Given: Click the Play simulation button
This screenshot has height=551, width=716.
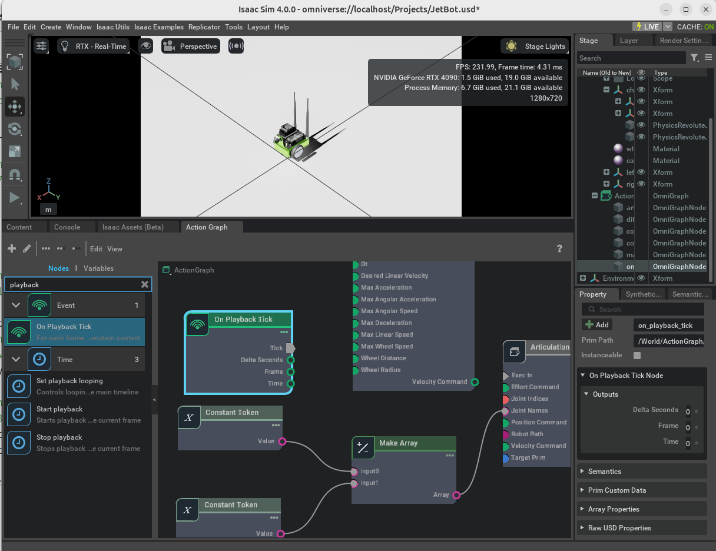Looking at the screenshot, I should tap(15, 197).
